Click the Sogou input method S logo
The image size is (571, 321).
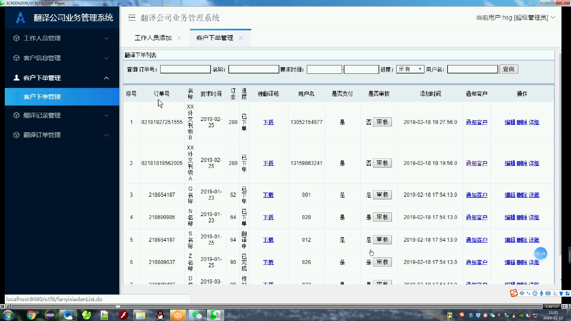point(514,293)
